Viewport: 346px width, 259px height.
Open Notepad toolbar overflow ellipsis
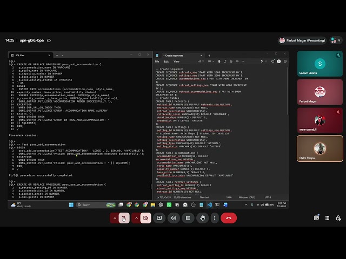243,62
